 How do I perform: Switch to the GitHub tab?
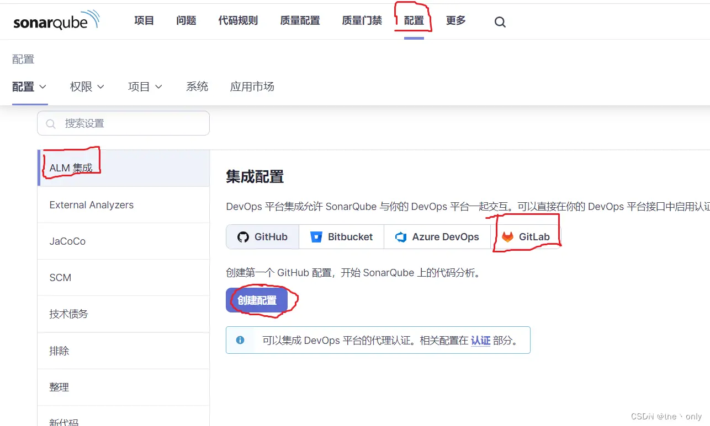tap(263, 237)
